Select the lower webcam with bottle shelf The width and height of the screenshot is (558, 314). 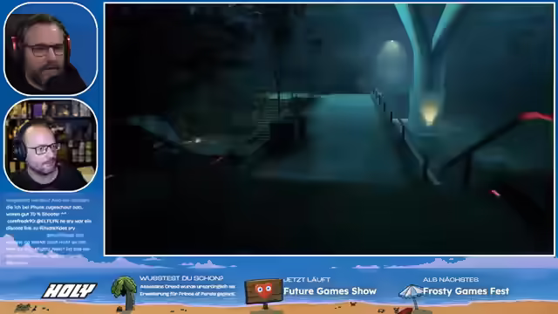pyautogui.click(x=51, y=146)
